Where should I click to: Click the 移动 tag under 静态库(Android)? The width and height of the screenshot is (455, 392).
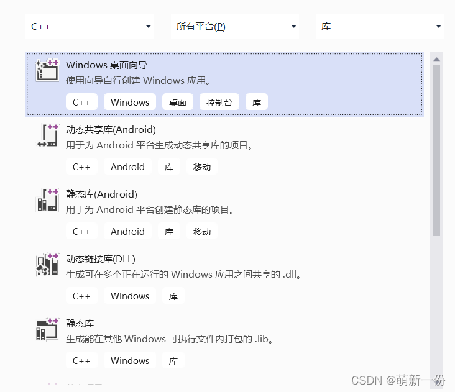(202, 231)
